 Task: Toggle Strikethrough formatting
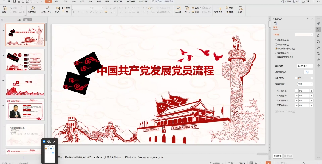click(87, 12)
